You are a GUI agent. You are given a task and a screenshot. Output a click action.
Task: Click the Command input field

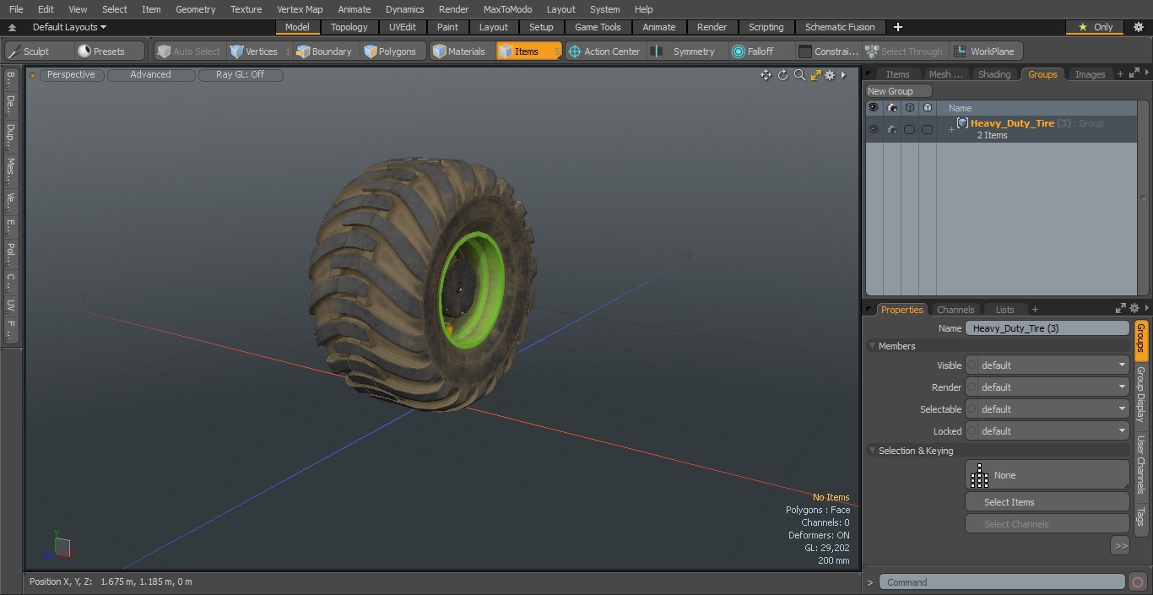click(x=1001, y=582)
